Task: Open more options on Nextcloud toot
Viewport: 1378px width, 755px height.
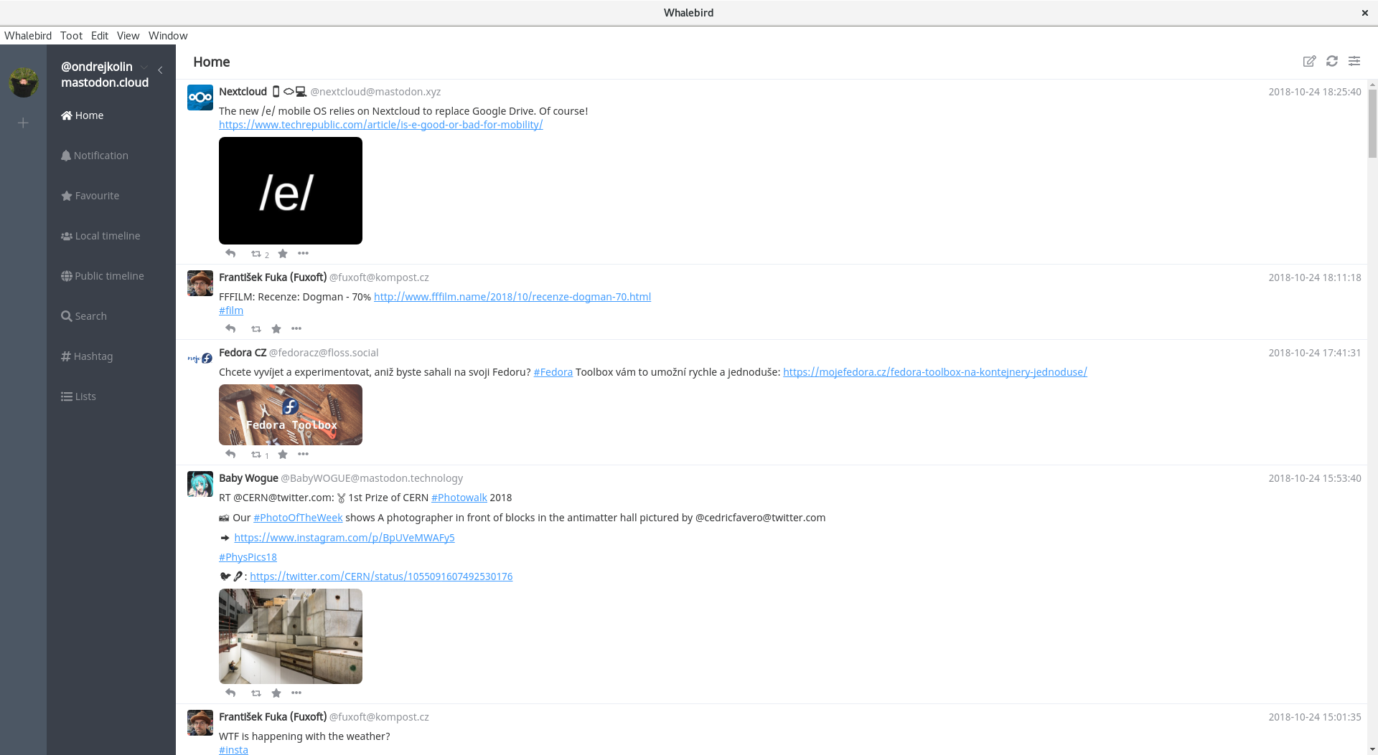Action: (303, 254)
